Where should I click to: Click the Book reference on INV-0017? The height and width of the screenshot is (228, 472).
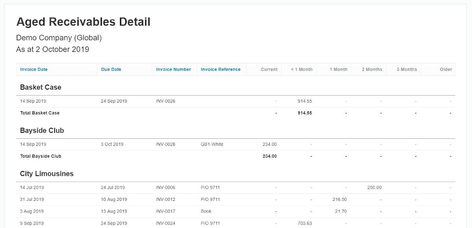(206, 211)
